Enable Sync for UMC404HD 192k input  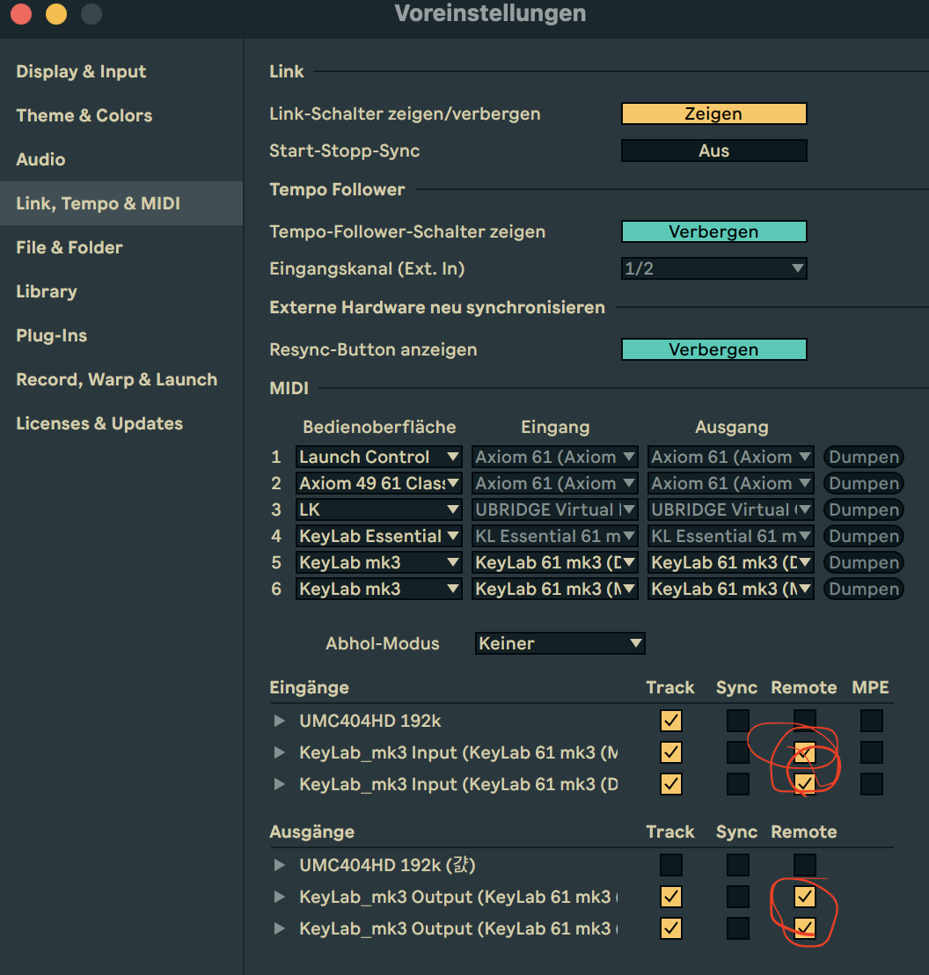click(x=737, y=721)
